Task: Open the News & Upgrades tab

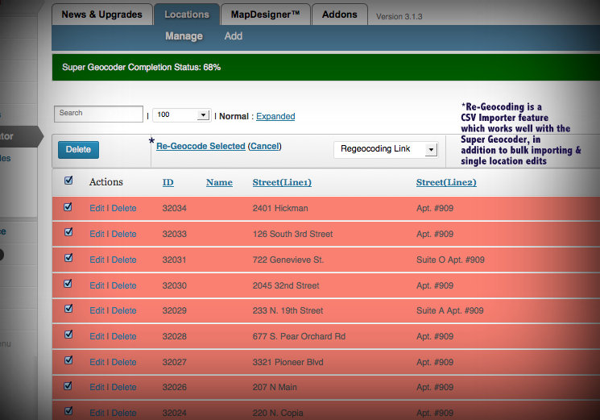Action: 101,15
